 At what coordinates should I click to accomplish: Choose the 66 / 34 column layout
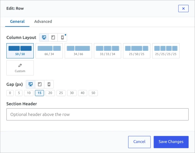tap(49, 51)
